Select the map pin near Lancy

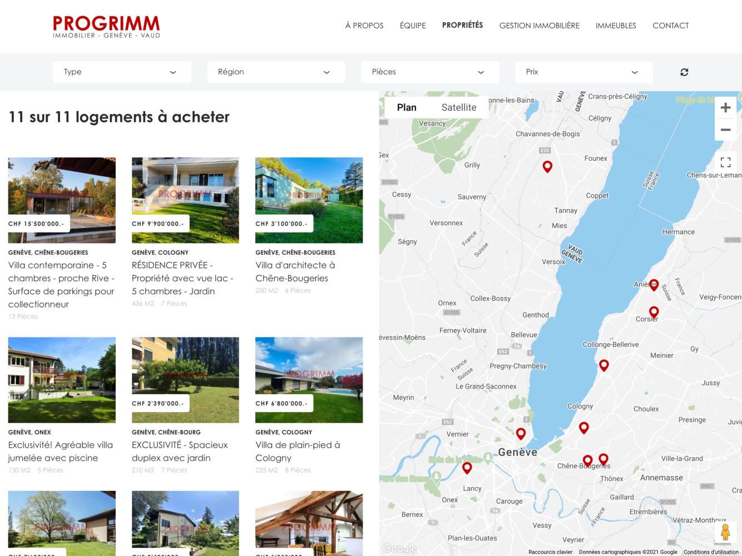467,468
